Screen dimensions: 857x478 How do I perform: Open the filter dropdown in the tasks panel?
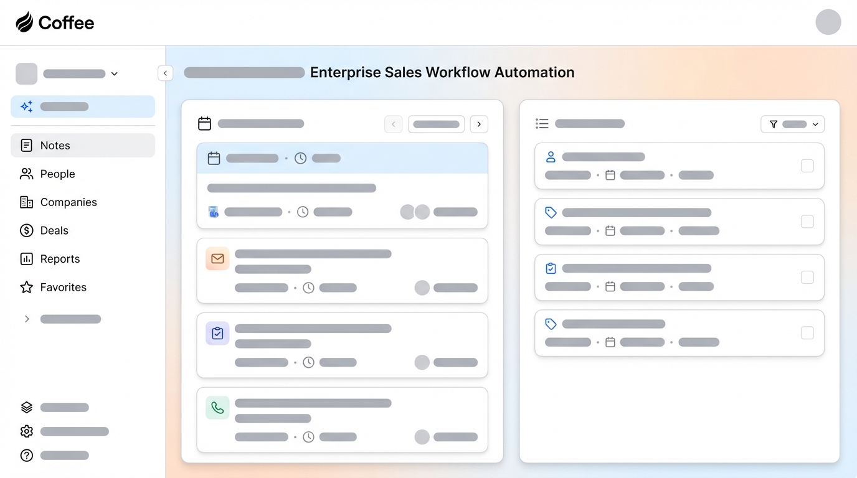pyautogui.click(x=792, y=124)
